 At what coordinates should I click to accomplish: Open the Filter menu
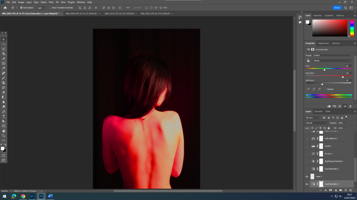51,2
